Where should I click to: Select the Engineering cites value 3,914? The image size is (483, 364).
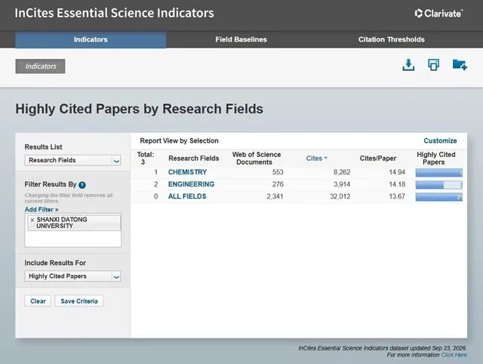(x=342, y=184)
